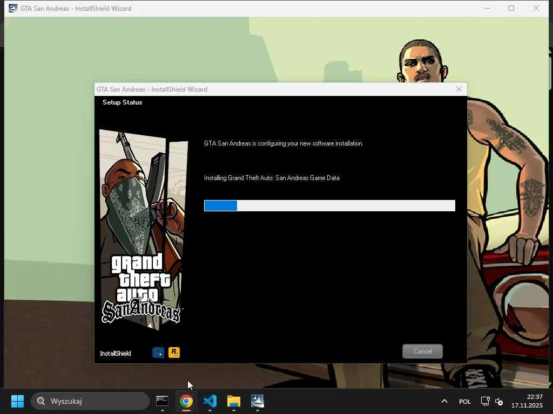Open the clock showing 22:37

coord(527,401)
